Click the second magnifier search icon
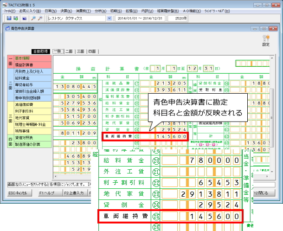This screenshot has width=283, height=231. pos(40,18)
